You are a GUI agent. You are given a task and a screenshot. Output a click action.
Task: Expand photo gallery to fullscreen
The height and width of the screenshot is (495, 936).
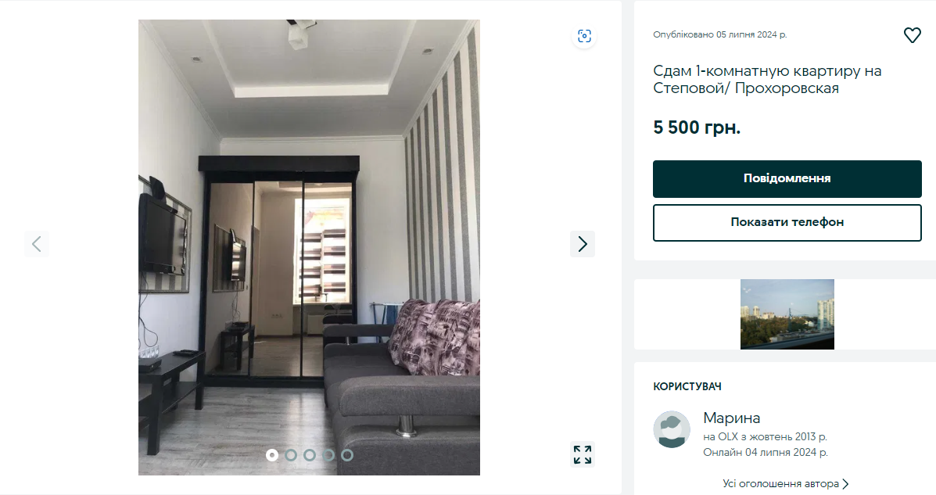[583, 454]
